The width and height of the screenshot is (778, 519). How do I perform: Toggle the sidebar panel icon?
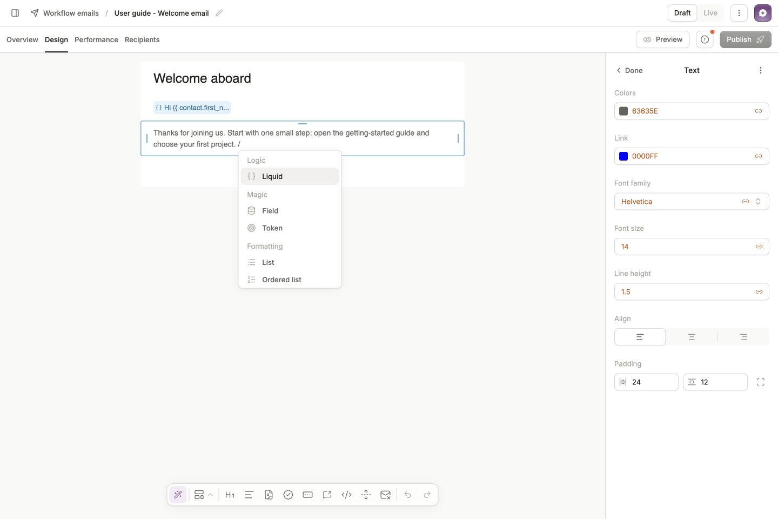point(15,13)
